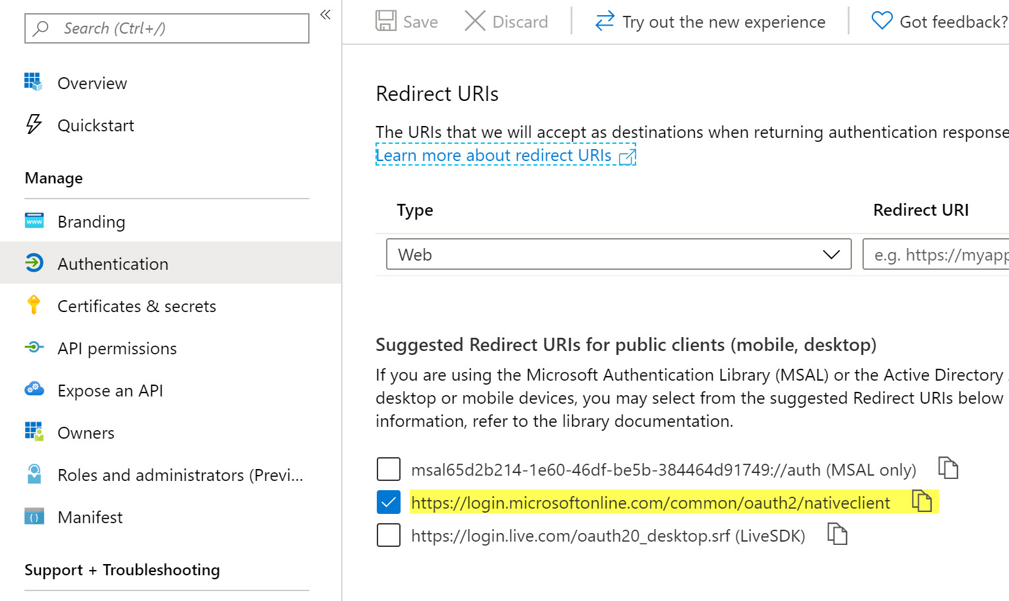Enable the MSAL only redirect URI checkbox
1009x601 pixels.
[389, 469]
